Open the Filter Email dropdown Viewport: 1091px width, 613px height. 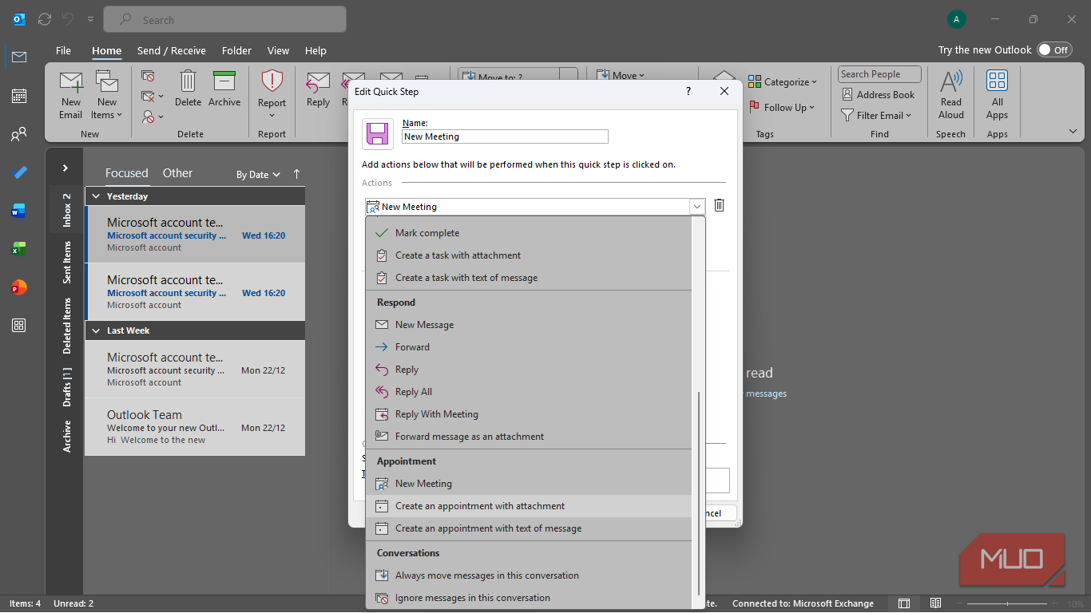tap(876, 115)
